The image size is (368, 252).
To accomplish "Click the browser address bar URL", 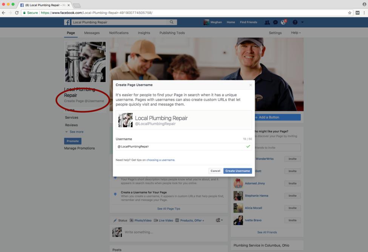I will click(x=97, y=13).
